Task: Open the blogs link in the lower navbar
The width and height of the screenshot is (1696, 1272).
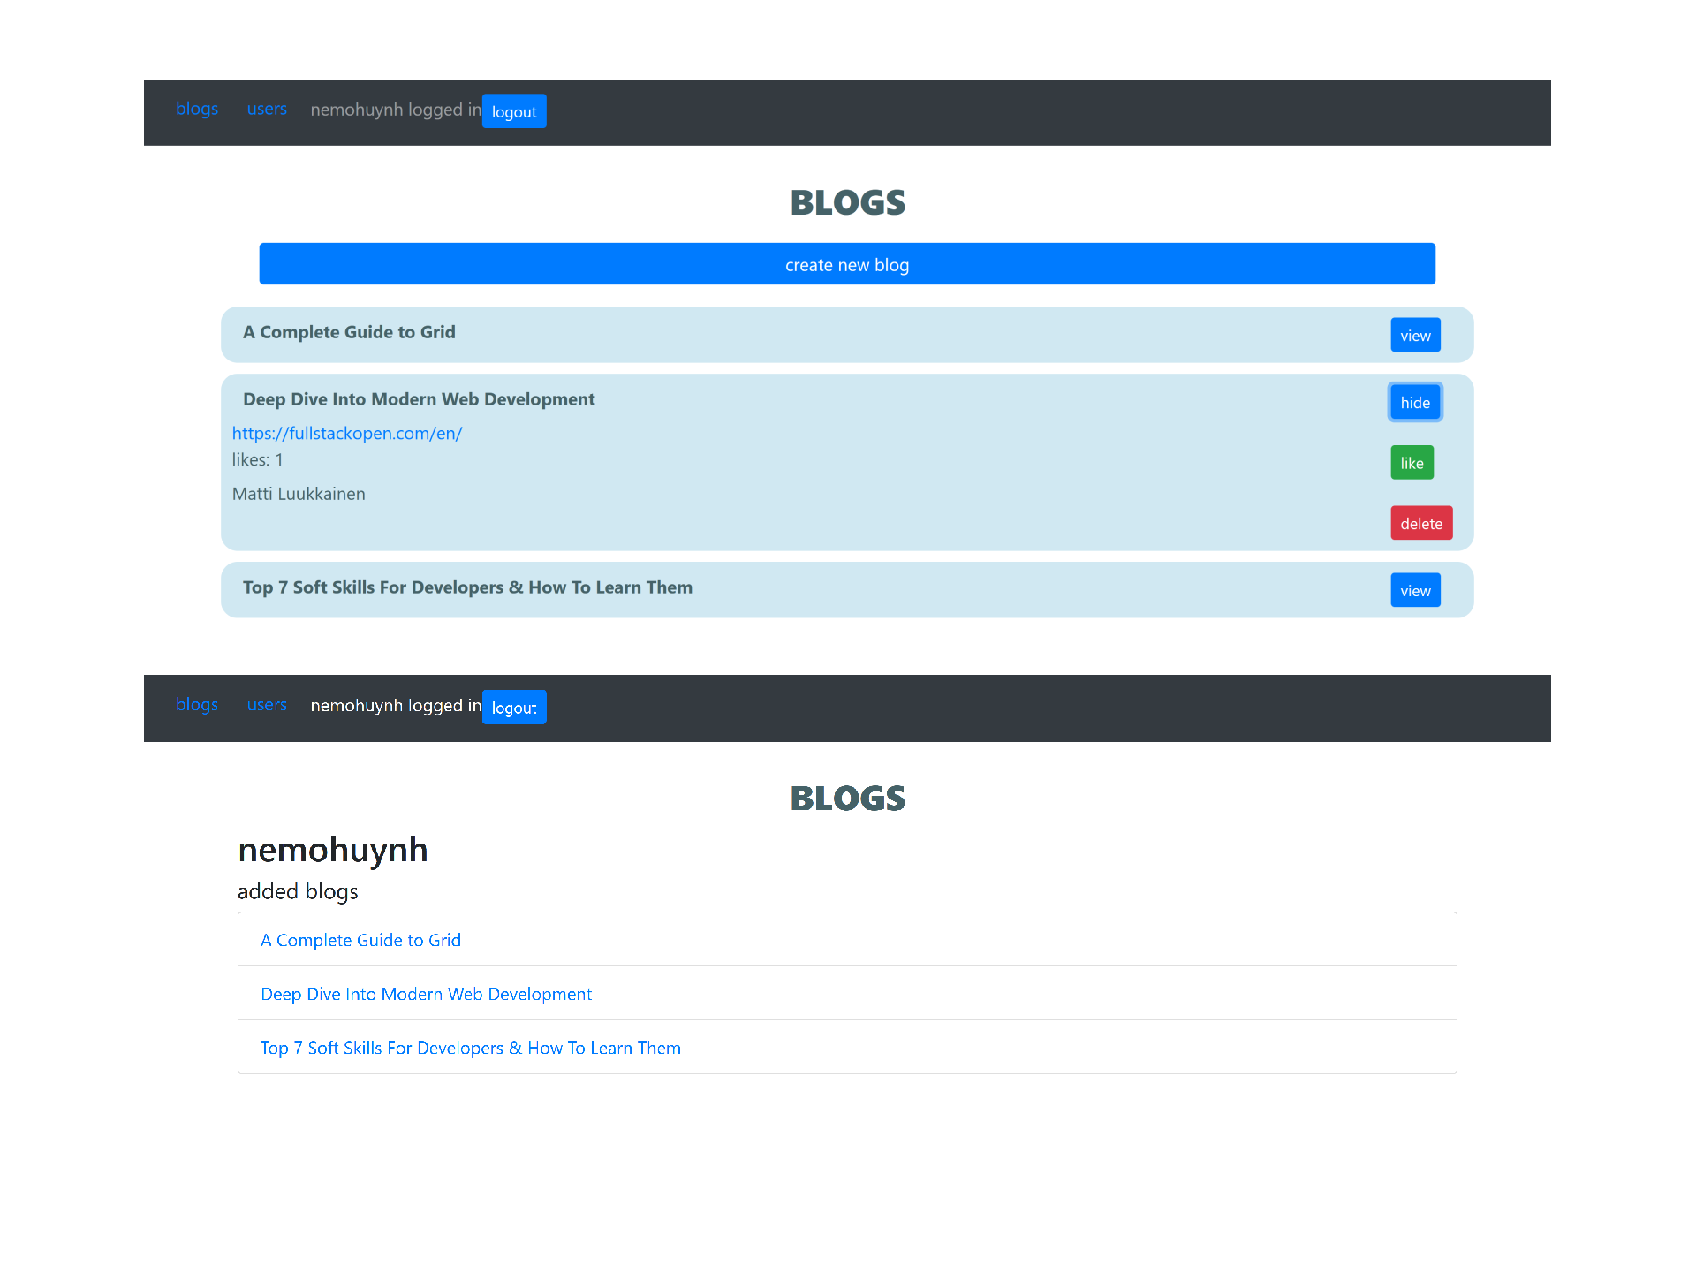Action: pos(197,705)
